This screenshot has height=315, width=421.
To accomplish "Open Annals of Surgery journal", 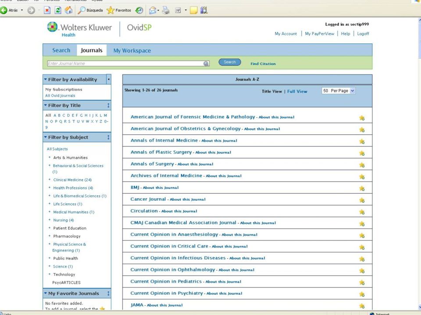I will [152, 164].
